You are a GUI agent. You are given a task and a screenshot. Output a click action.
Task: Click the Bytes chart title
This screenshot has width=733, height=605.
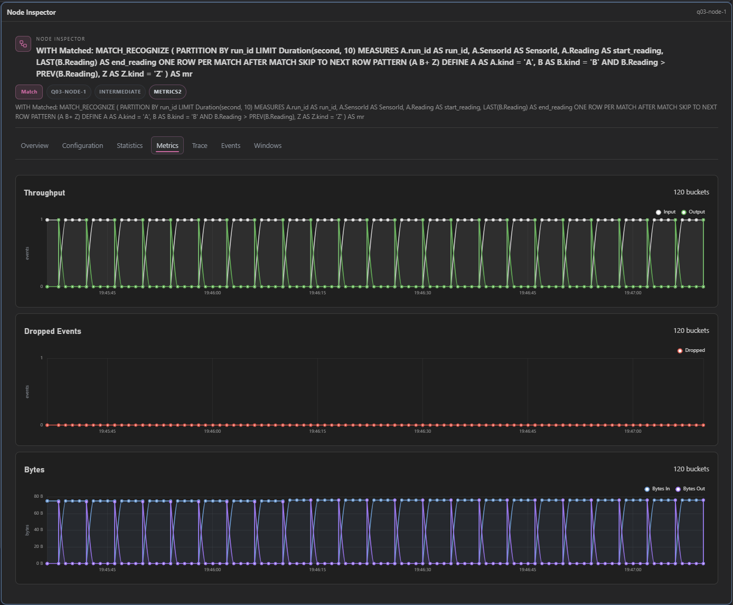click(34, 470)
